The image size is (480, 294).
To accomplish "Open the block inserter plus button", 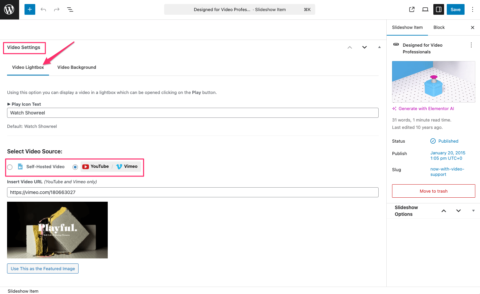I will [30, 9].
